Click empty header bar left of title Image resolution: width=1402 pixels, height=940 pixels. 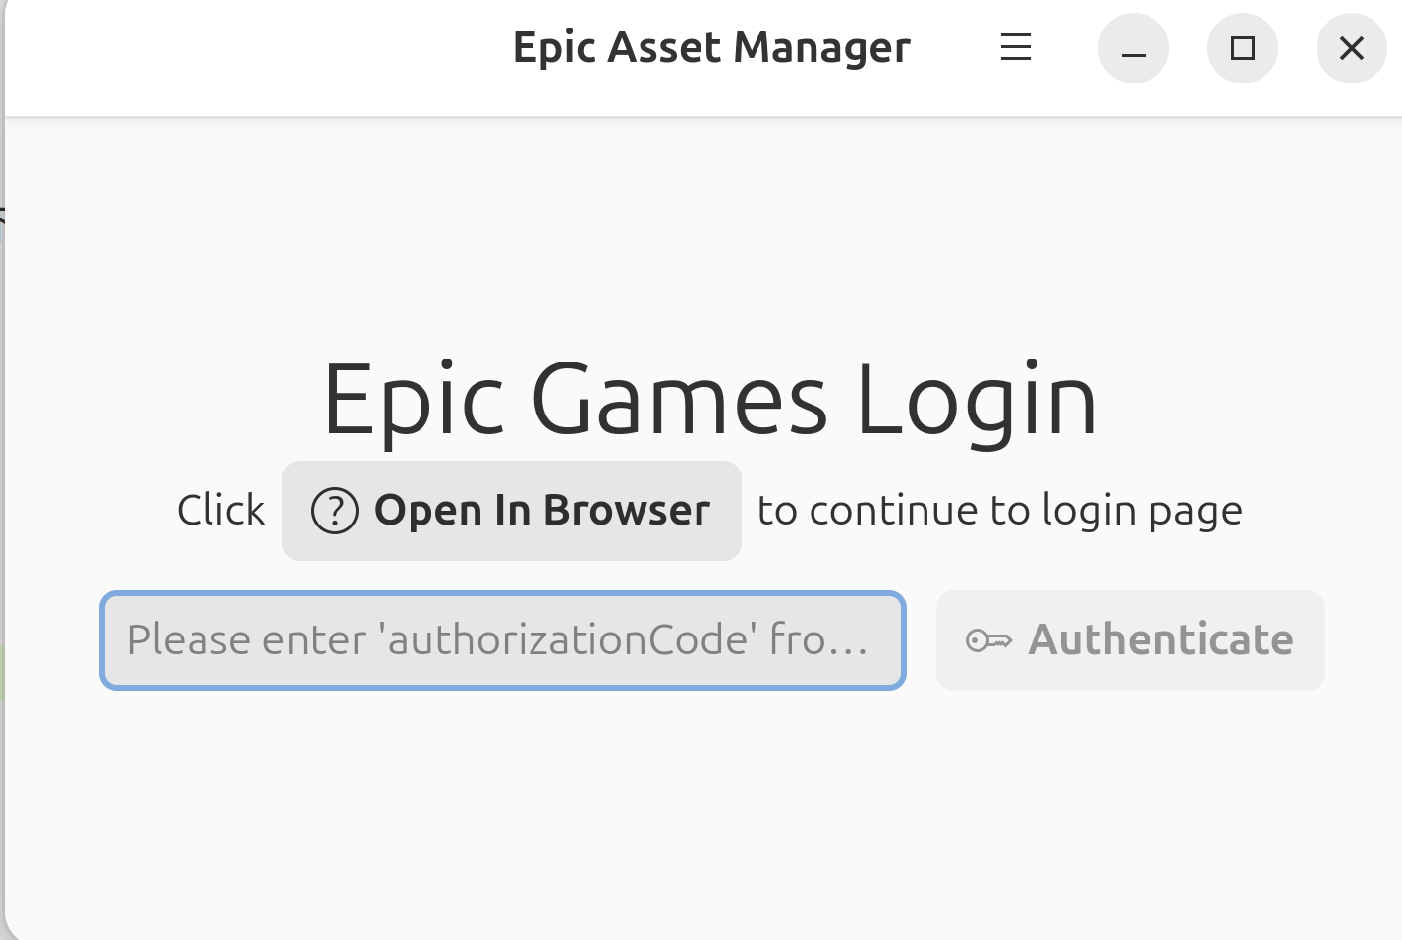click(x=246, y=54)
